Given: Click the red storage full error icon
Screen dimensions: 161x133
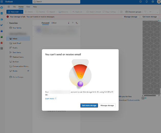Looking at the screenshot, I should [x=8, y=17].
